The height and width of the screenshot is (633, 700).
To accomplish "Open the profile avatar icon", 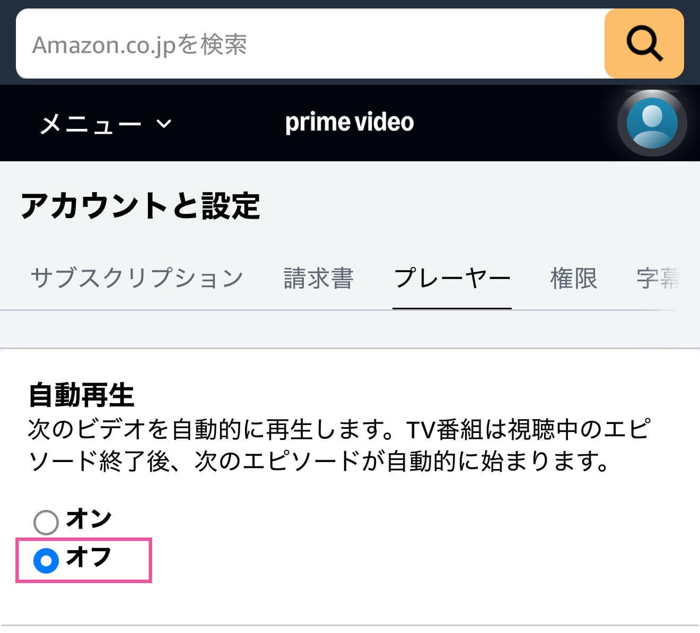I will pos(652,123).
